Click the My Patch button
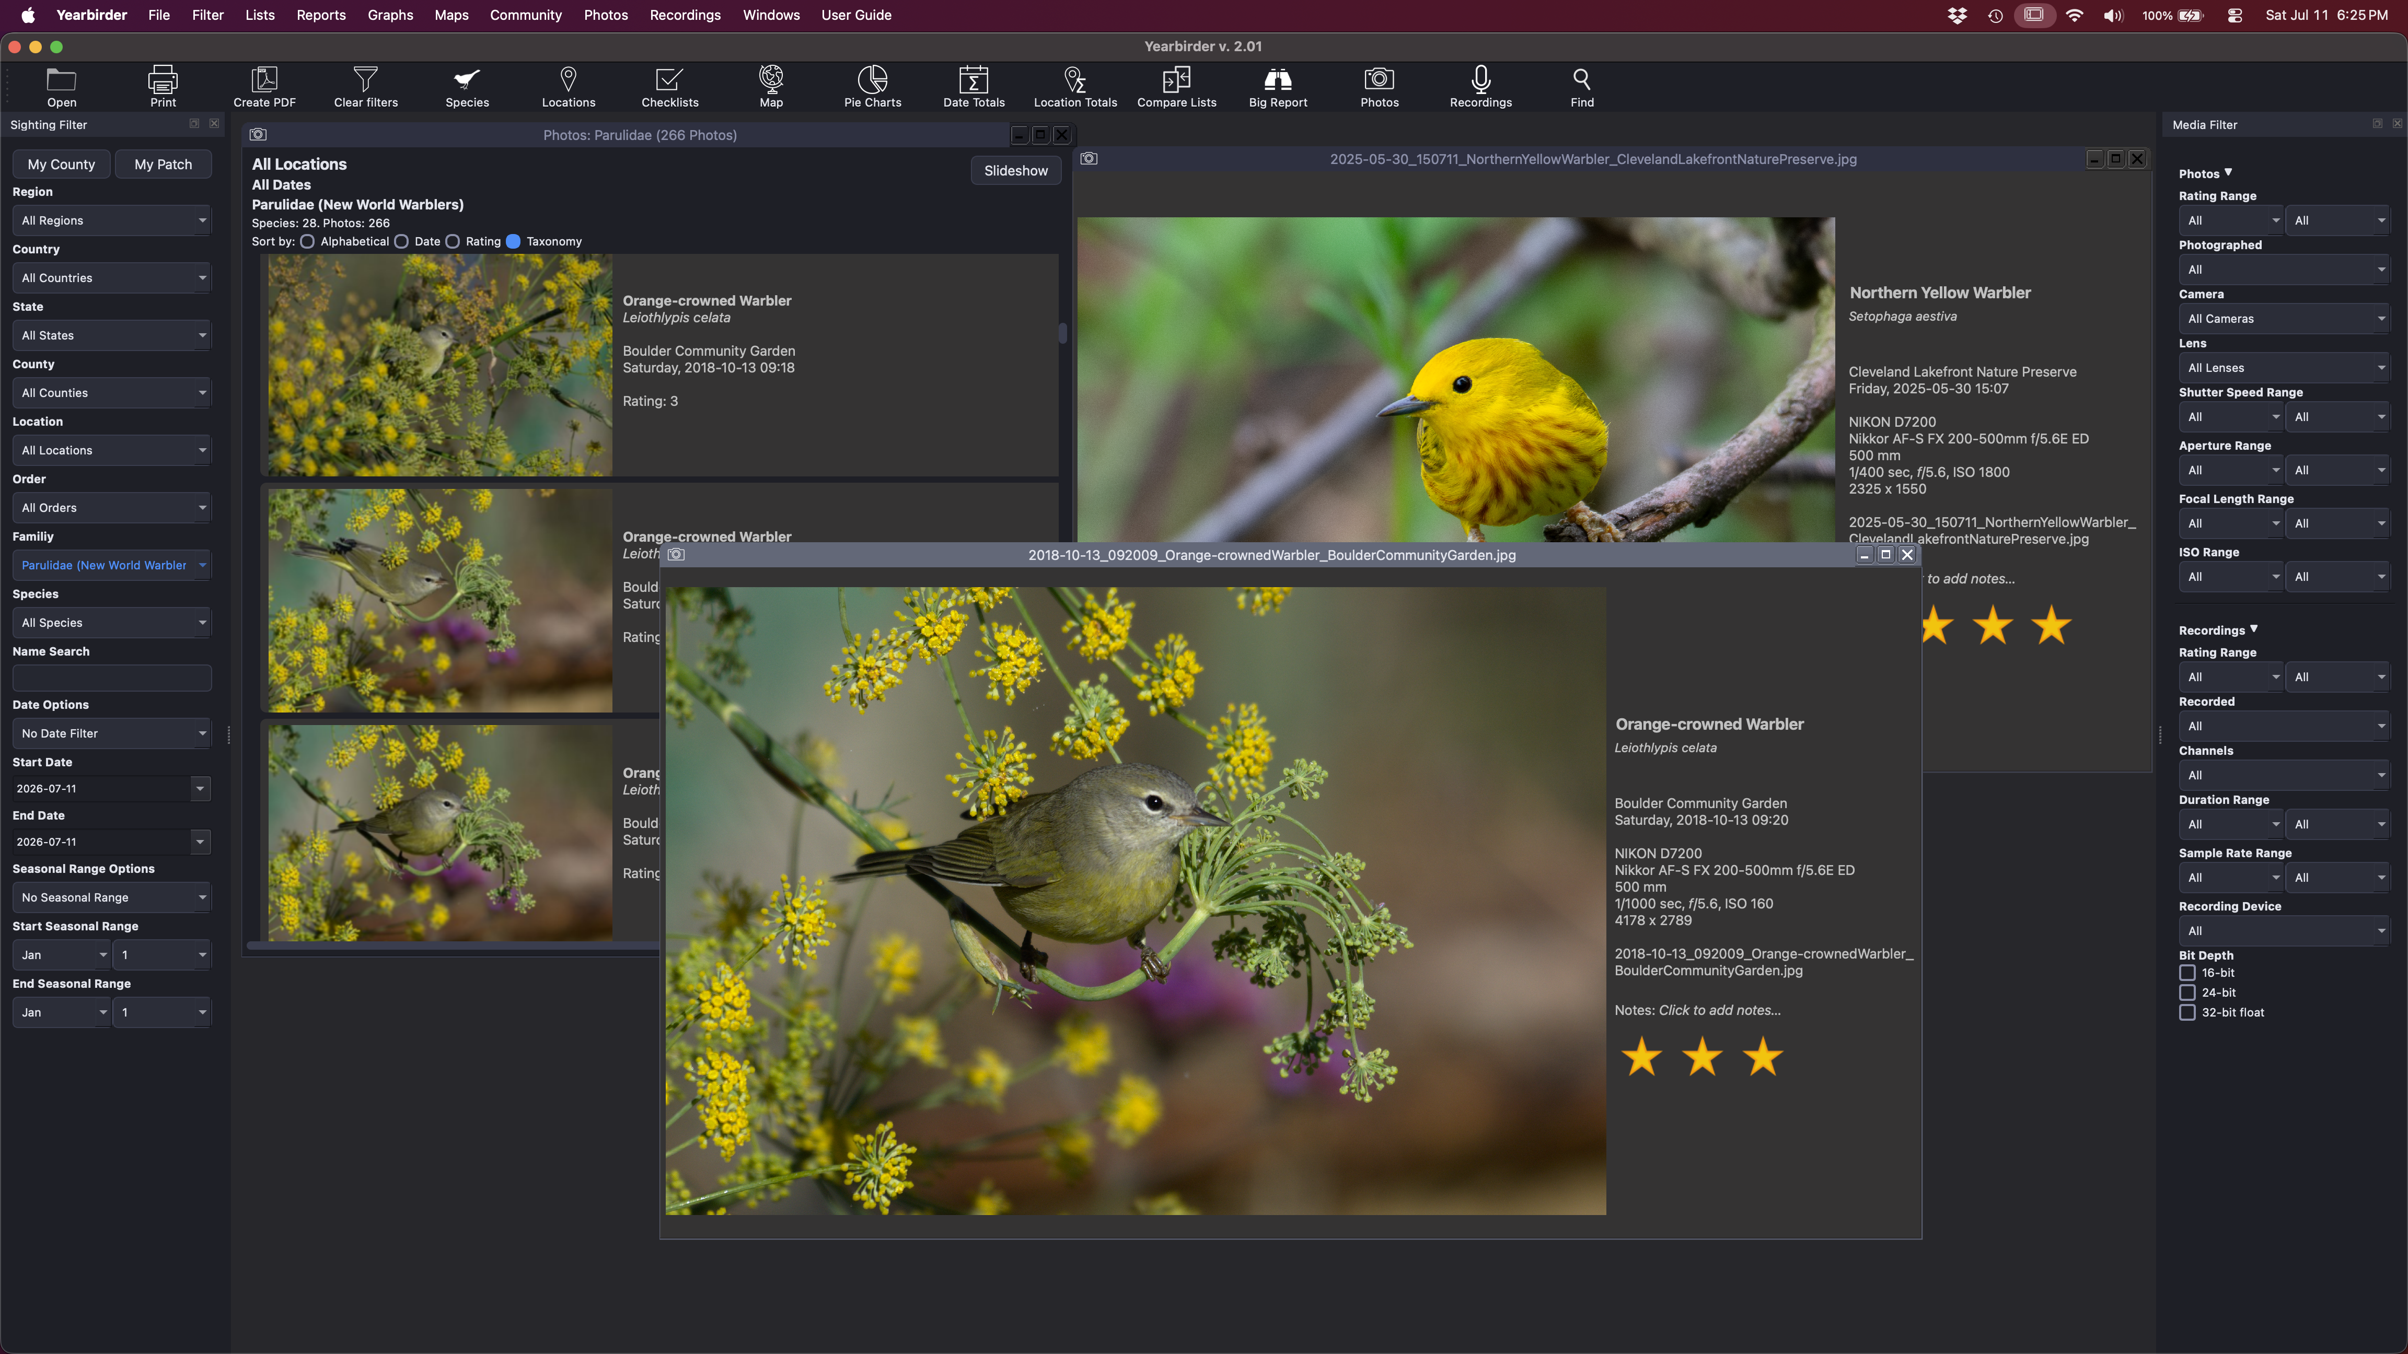The height and width of the screenshot is (1354, 2408). point(164,165)
